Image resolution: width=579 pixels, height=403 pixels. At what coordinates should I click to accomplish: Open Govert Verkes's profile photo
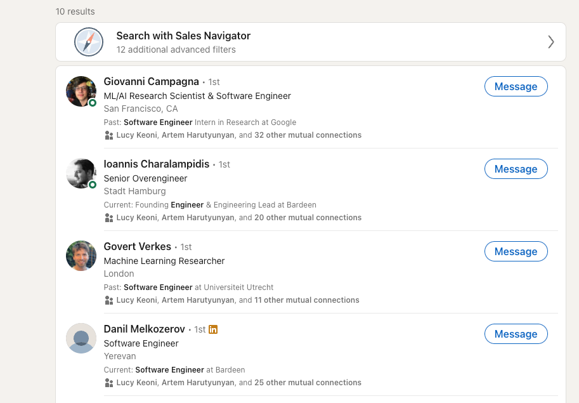click(81, 256)
